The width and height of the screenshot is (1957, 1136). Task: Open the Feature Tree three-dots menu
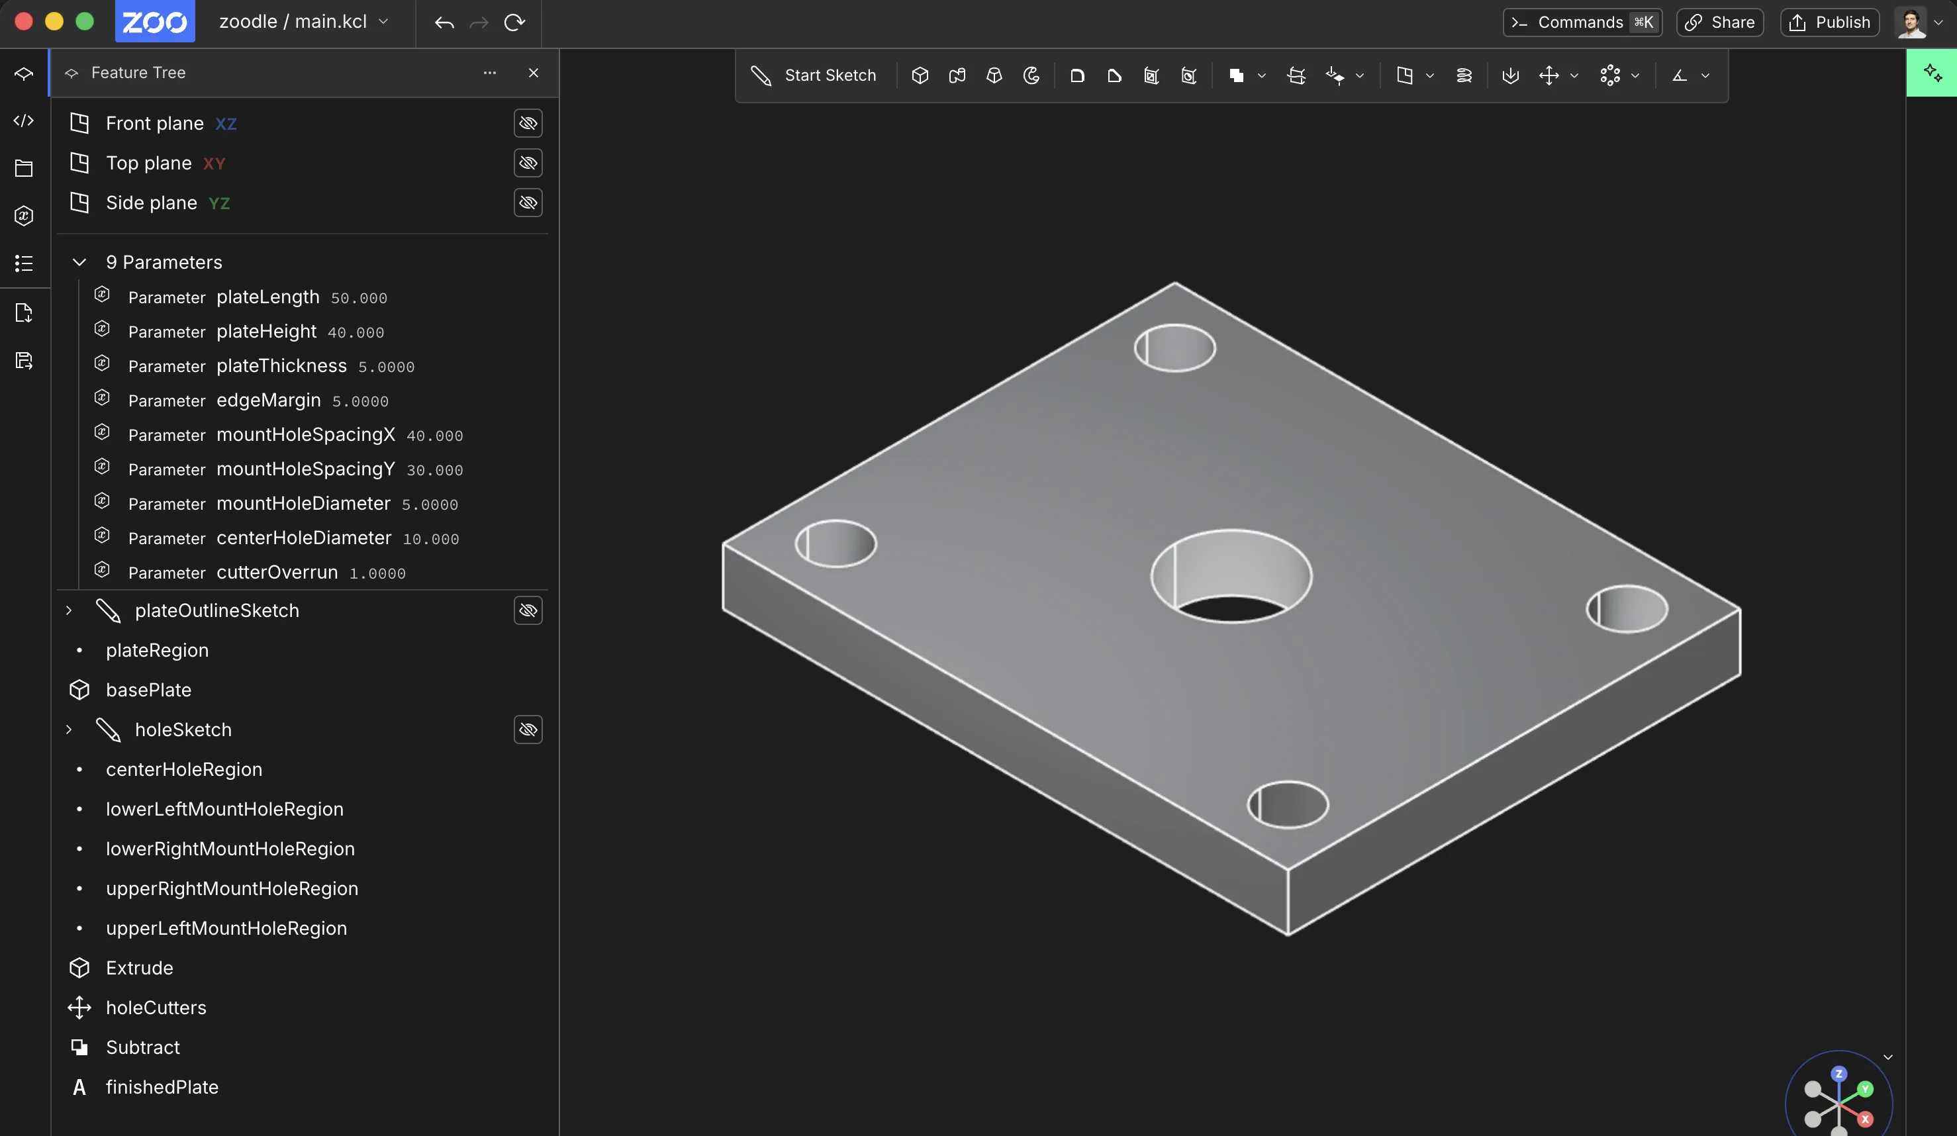490,73
